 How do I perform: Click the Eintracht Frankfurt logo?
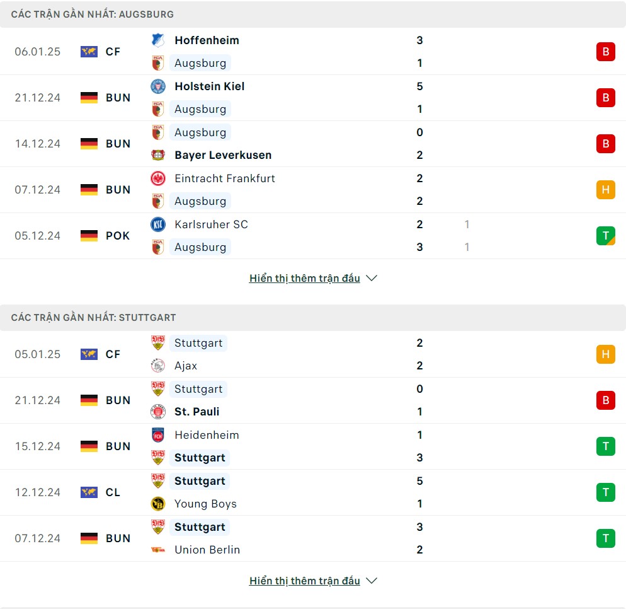tap(157, 178)
